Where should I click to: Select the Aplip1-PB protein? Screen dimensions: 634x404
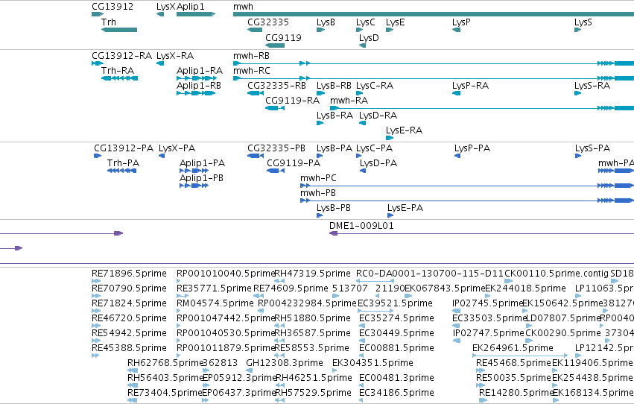[194, 186]
